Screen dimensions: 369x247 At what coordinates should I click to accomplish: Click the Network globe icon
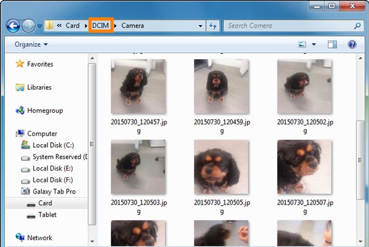20,237
